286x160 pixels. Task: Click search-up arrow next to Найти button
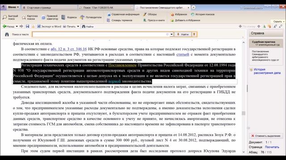click(x=194, y=34)
